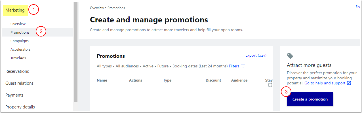Click the sidebar vertical scrollbar
The height and width of the screenshot is (113, 362).
tap(75, 52)
